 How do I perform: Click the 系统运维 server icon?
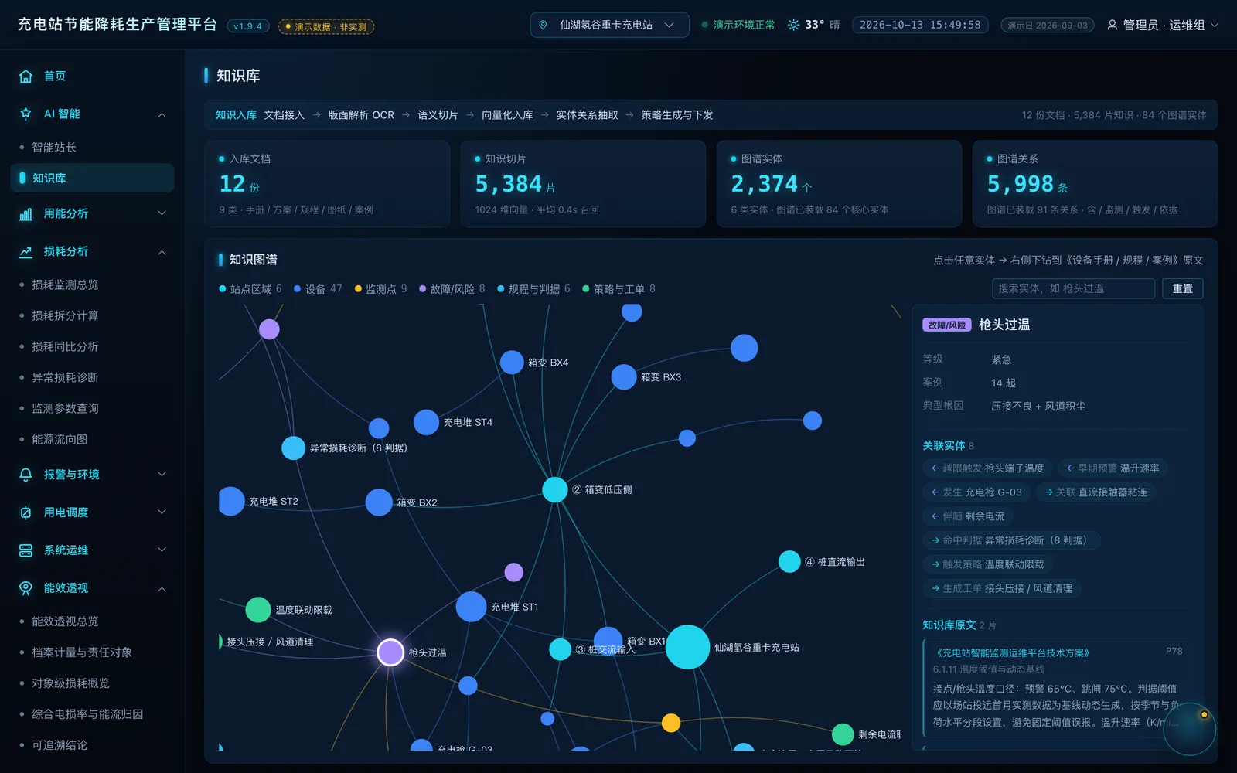point(26,550)
